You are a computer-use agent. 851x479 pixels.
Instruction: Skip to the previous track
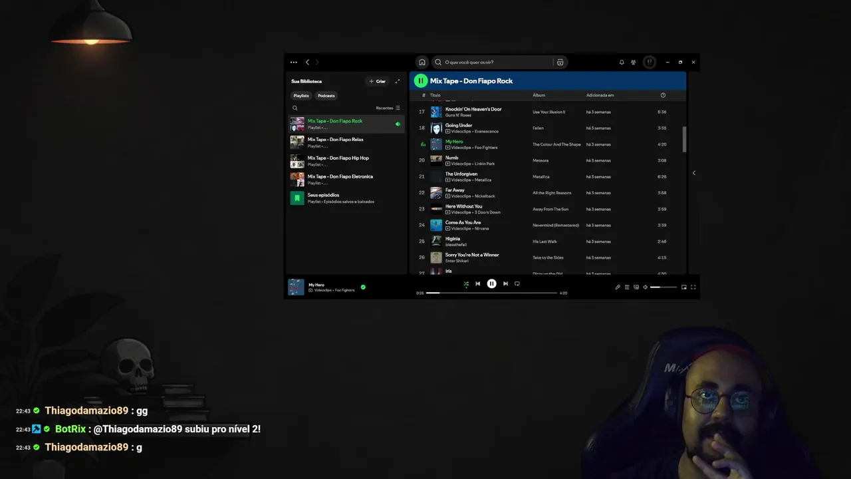point(477,283)
